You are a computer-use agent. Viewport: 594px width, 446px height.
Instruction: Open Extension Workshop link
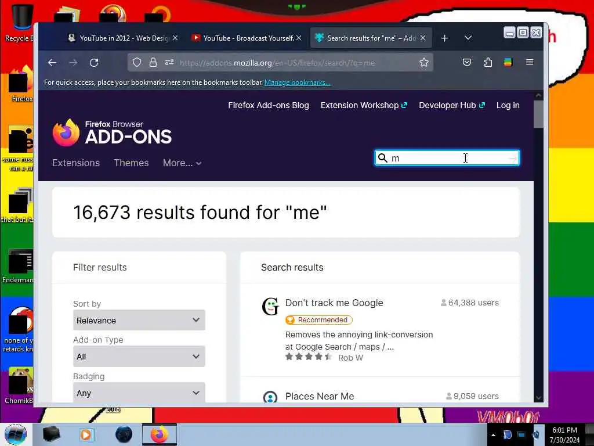[x=364, y=106]
